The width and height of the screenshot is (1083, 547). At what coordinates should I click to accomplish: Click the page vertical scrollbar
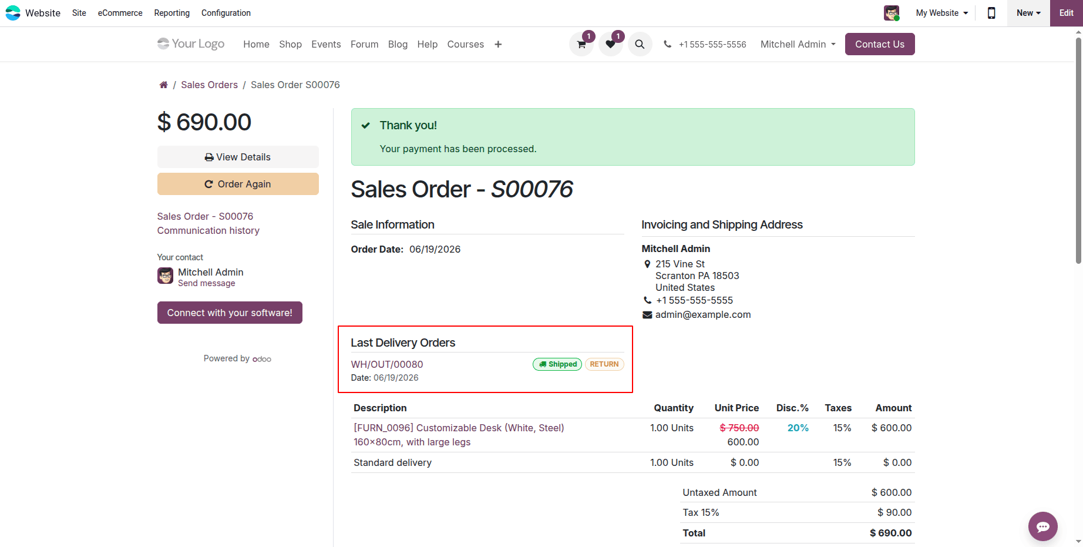[x=1078, y=150]
